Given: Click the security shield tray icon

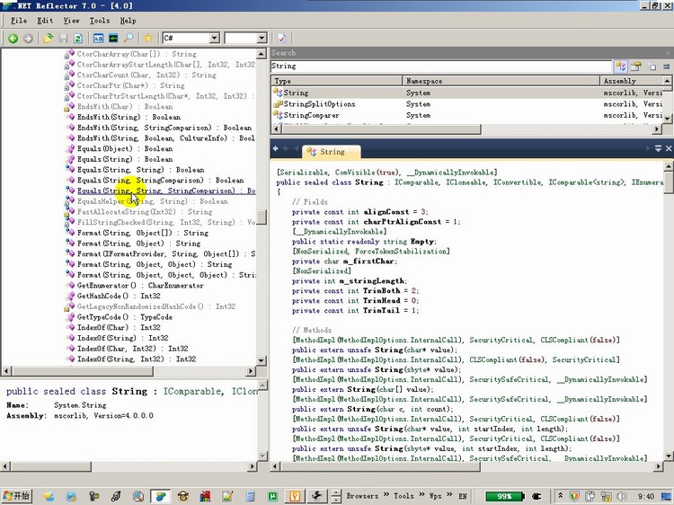Looking at the screenshot, I should click(x=574, y=496).
